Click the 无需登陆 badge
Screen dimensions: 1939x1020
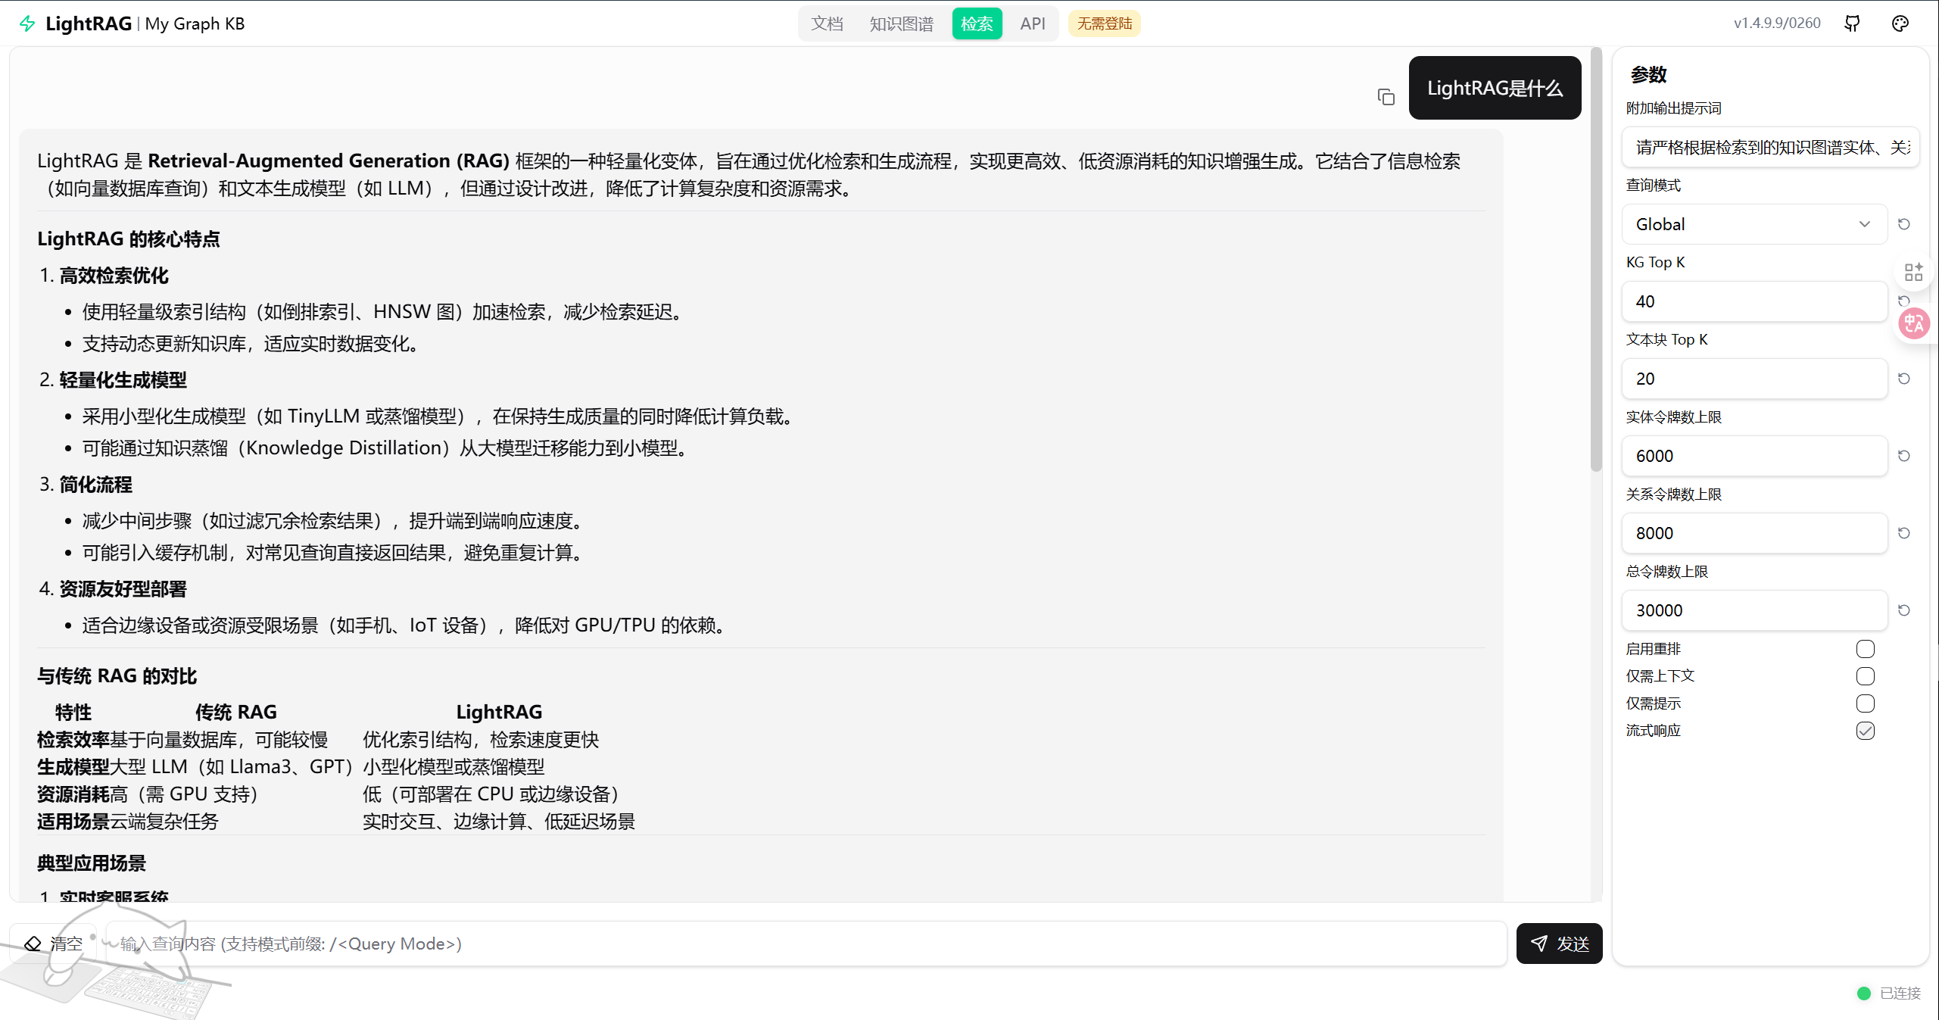[1104, 23]
